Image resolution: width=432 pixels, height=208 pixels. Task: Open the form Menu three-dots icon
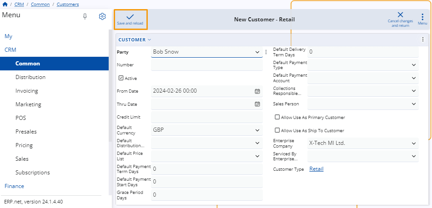tap(422, 16)
